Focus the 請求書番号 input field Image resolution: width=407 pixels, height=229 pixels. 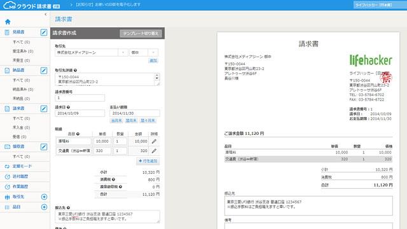[80, 98]
